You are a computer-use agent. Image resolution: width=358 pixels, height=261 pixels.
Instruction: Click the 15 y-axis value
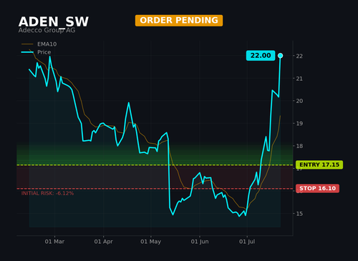pyautogui.click(x=299, y=214)
